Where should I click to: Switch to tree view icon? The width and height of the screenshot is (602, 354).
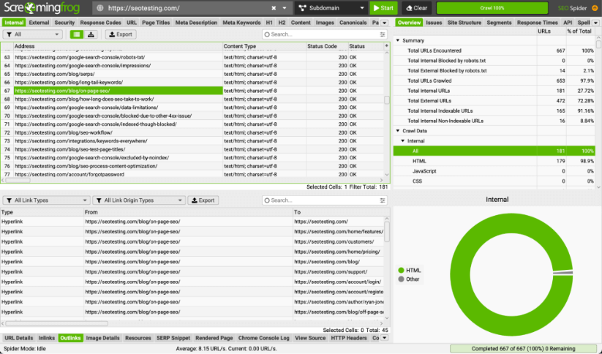coord(90,34)
